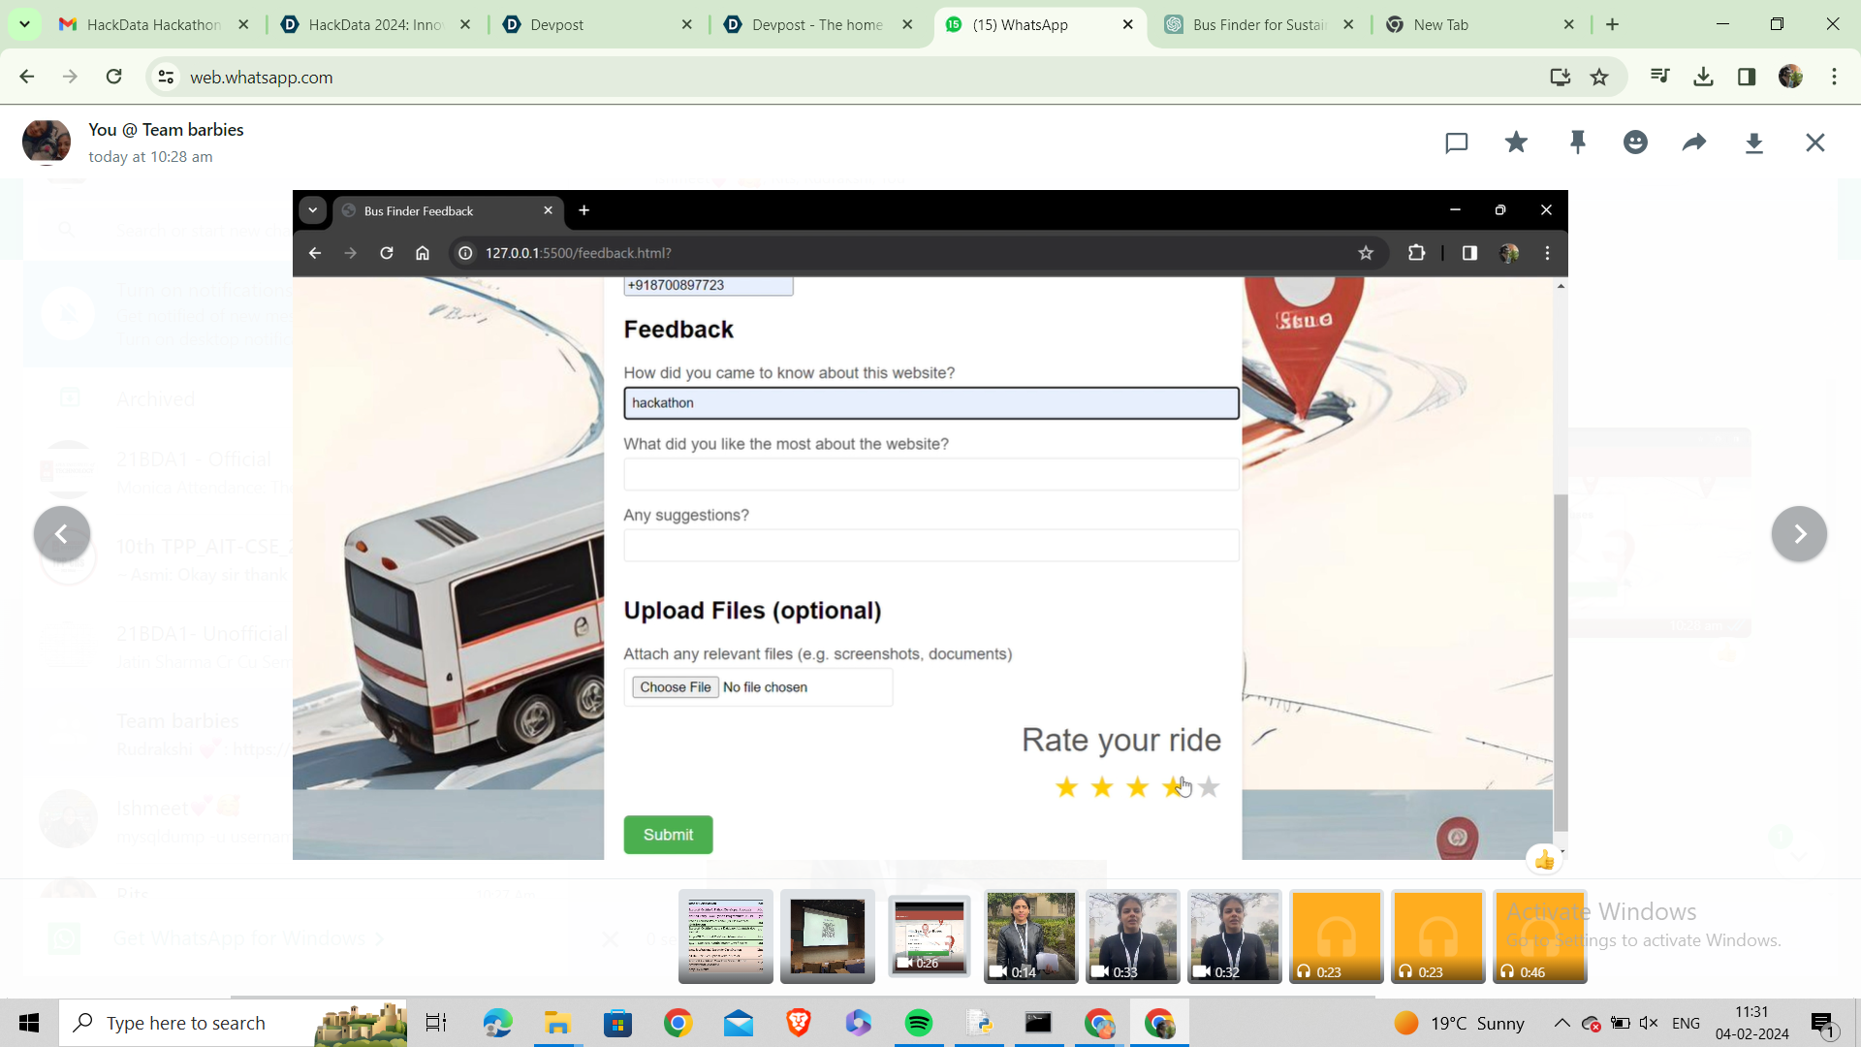Go to the previous media item
This screenshot has height=1047, width=1861.
point(61,534)
